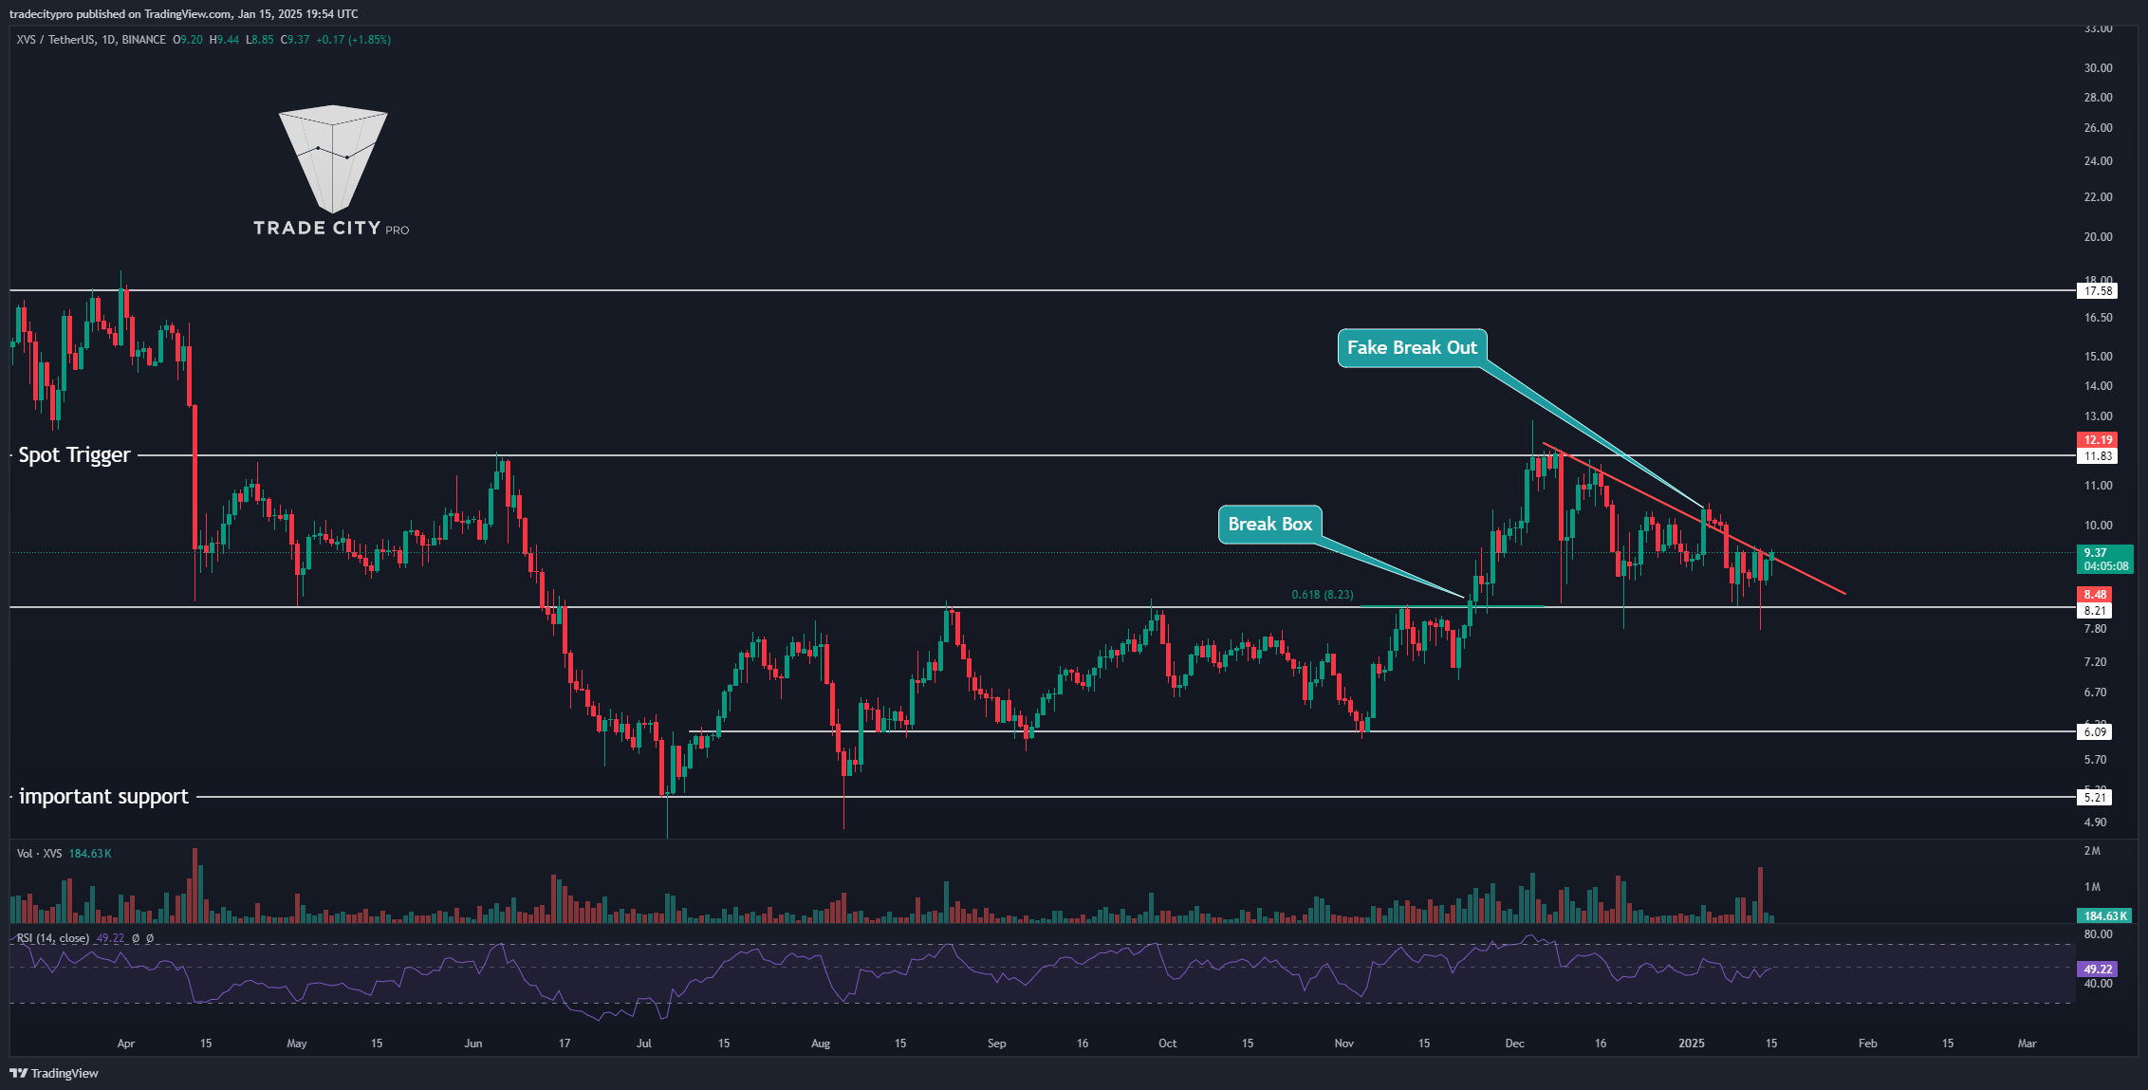Click the 5.21 price axis label

[2095, 798]
